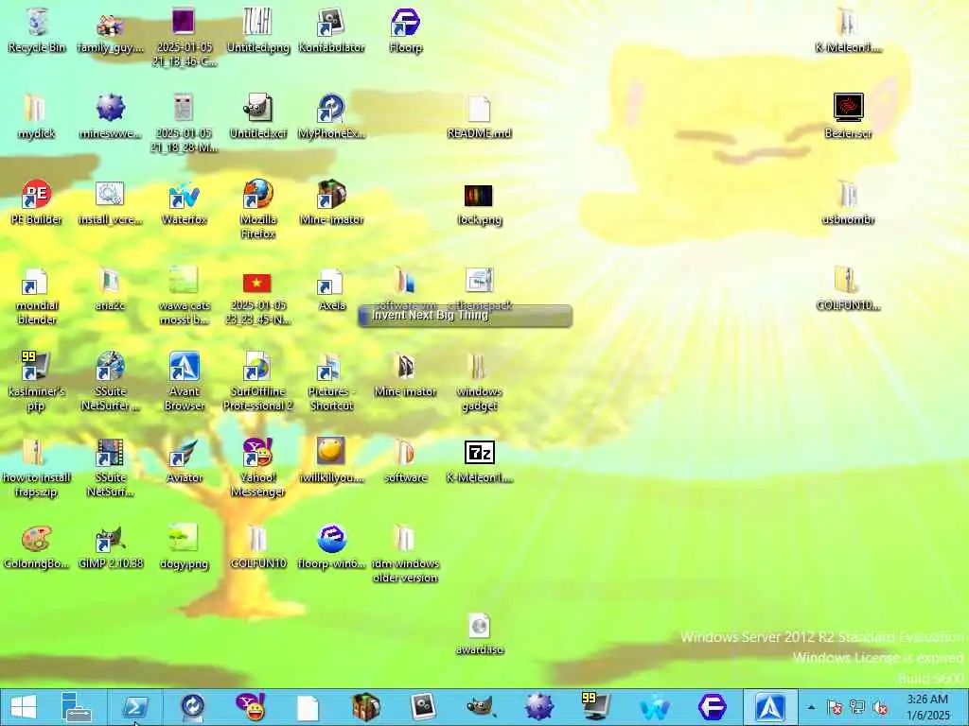Select the floorp-win6 installer icon
Screen dimensions: 969x726
(331, 546)
